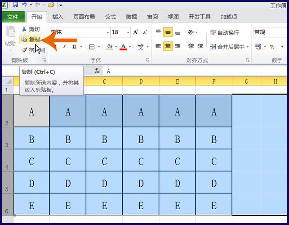Click the fx insert function icon
Screen dimensions: 289x225
coord(97,71)
